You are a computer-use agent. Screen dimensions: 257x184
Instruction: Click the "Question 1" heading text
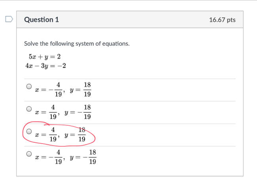click(42, 19)
